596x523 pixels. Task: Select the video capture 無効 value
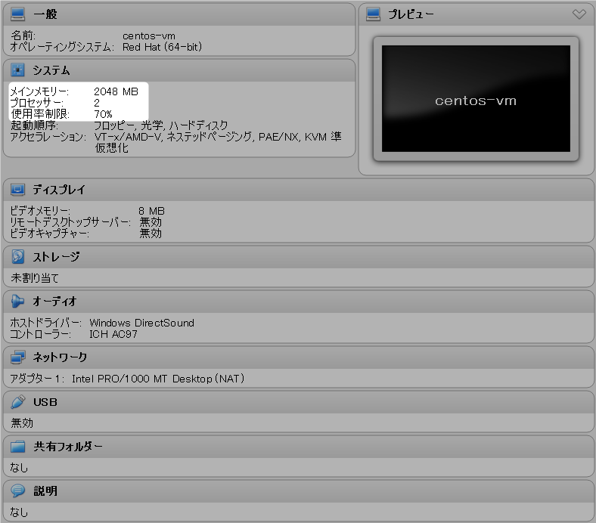[x=151, y=234]
